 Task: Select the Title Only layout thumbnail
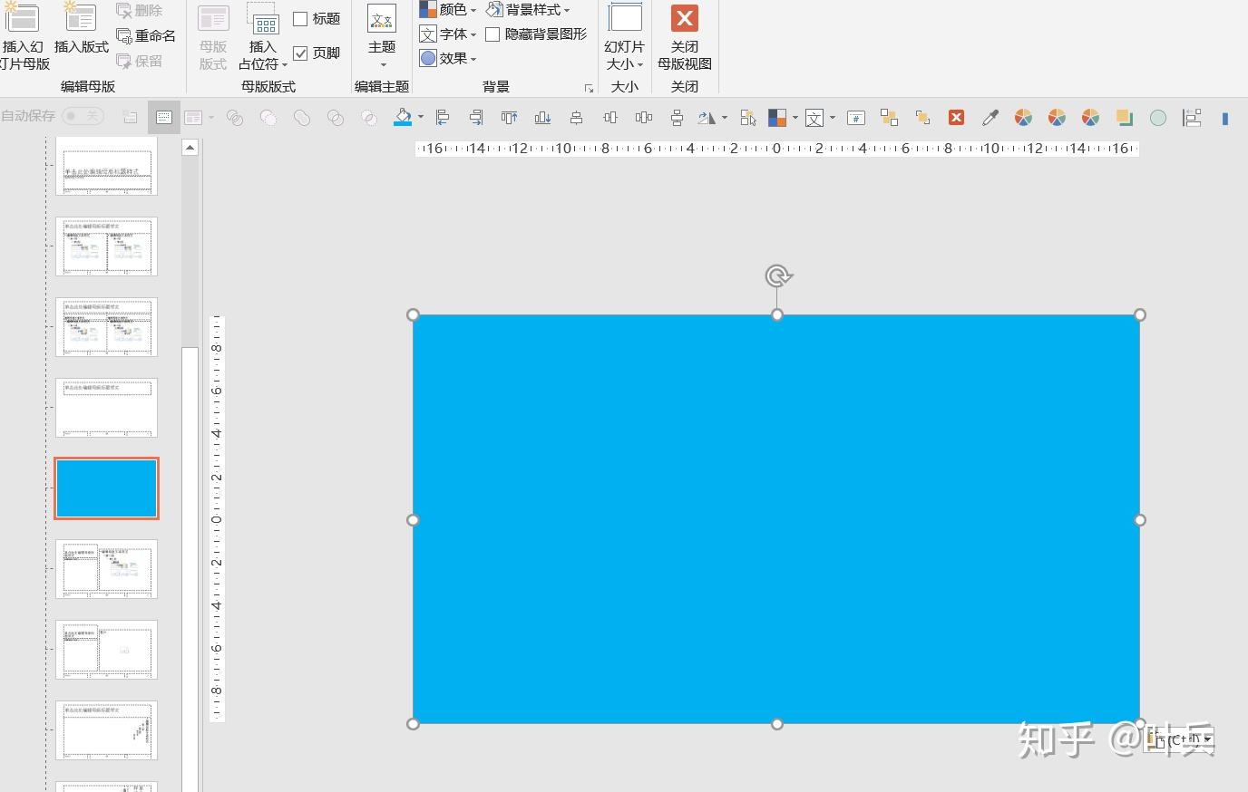(x=106, y=408)
